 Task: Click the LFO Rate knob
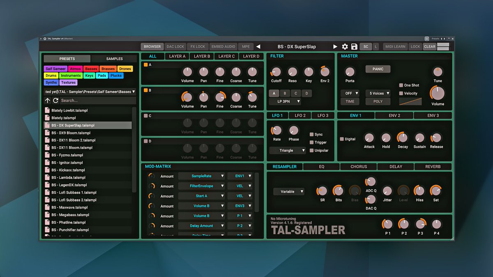pyautogui.click(x=277, y=130)
